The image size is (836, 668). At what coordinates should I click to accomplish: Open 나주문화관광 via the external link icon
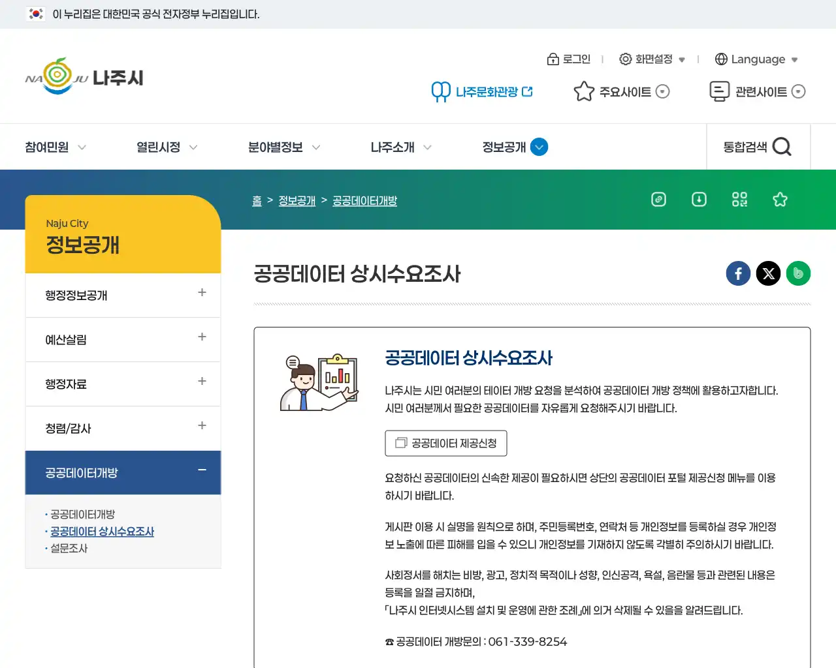click(528, 91)
